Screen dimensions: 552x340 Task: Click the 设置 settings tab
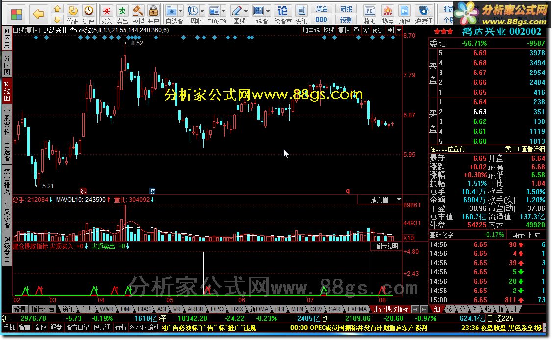[20, 309]
